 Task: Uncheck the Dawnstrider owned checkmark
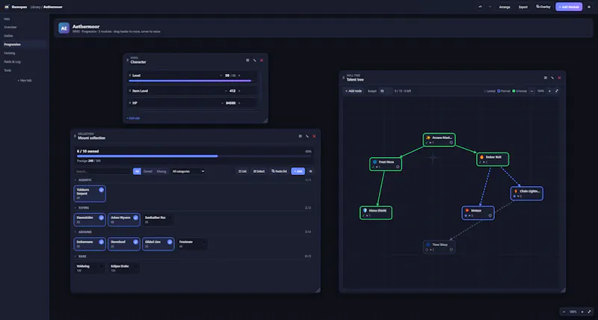pos(101,218)
